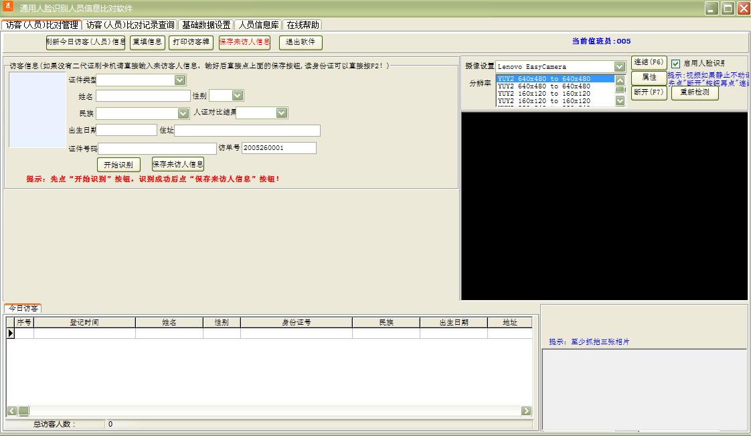This screenshot has height=436, width=751.
Task: Click 重新检测 button
Action: [x=695, y=92]
